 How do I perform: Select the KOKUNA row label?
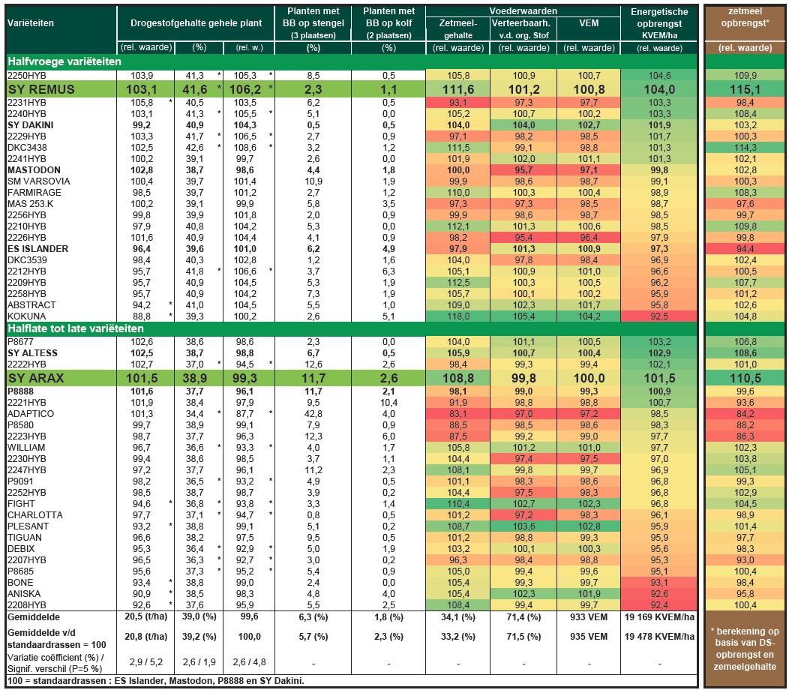[x=27, y=316]
